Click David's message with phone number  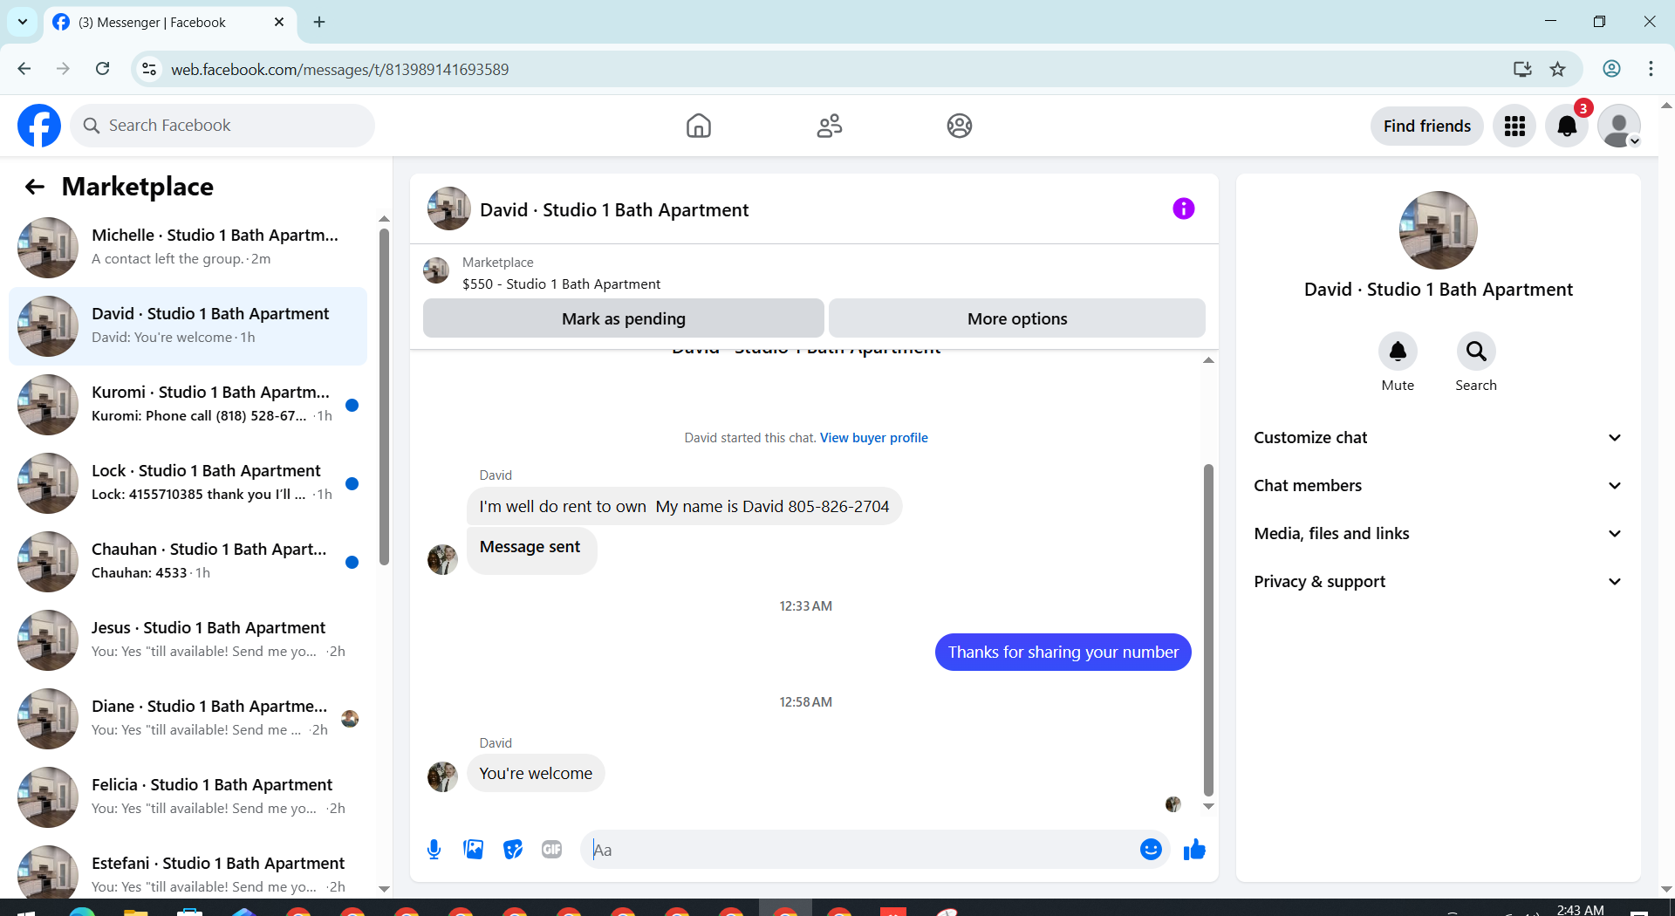[x=684, y=507]
